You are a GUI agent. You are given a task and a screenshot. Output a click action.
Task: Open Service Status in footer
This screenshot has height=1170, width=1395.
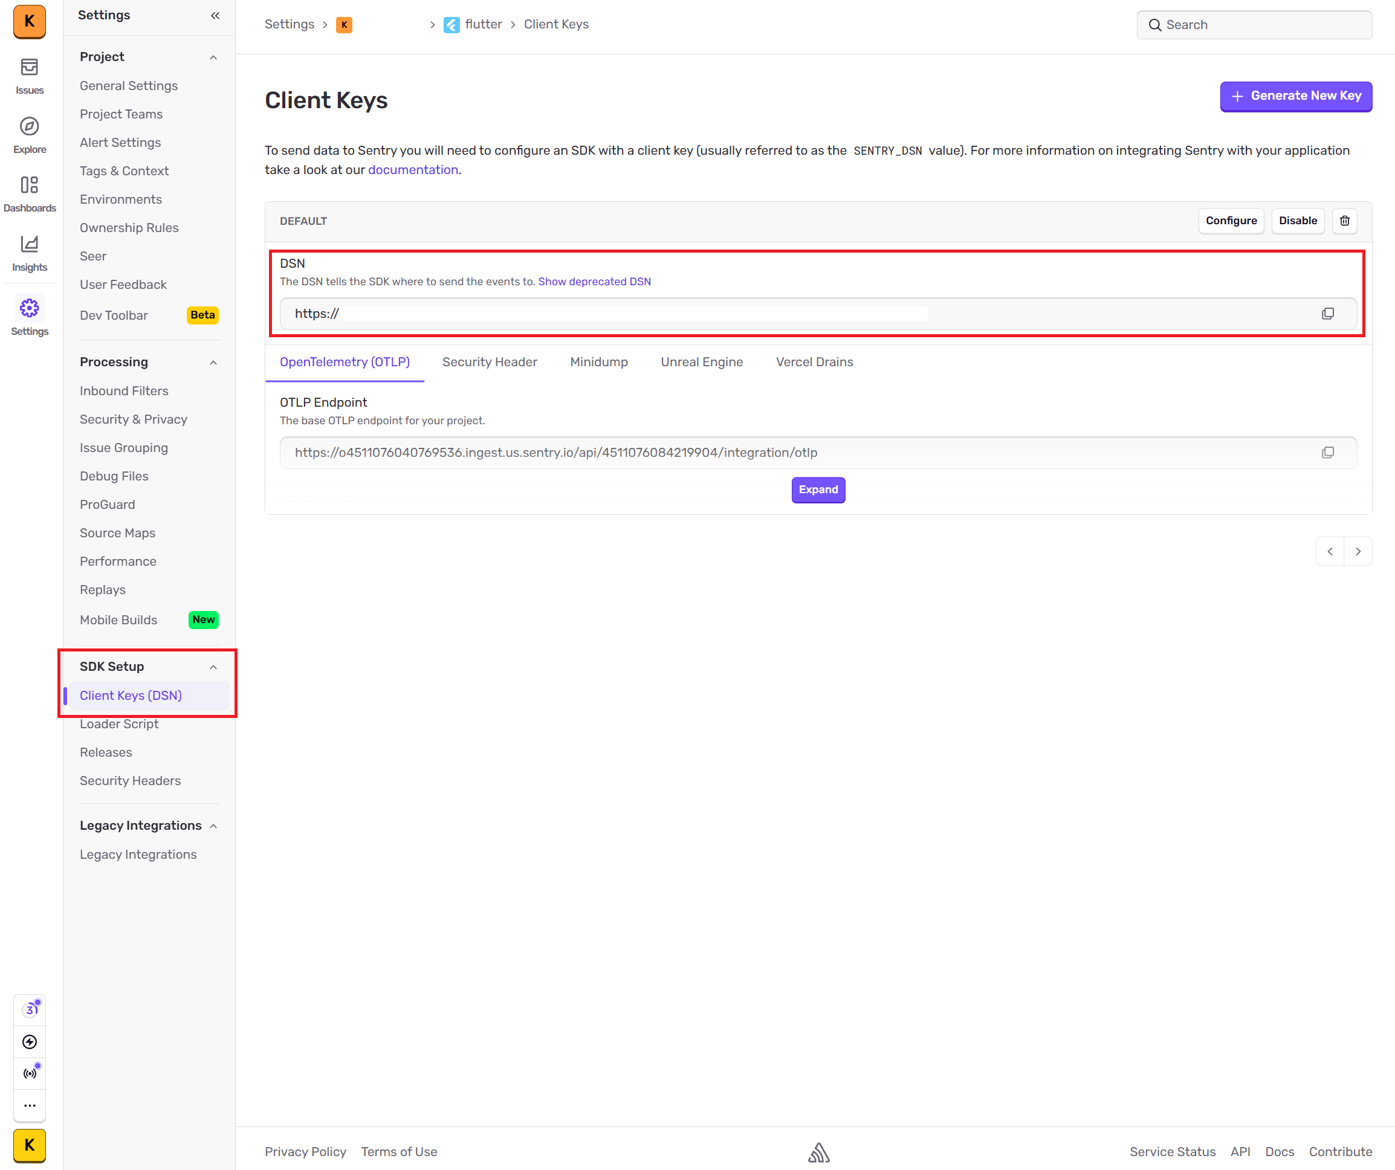click(x=1173, y=1152)
